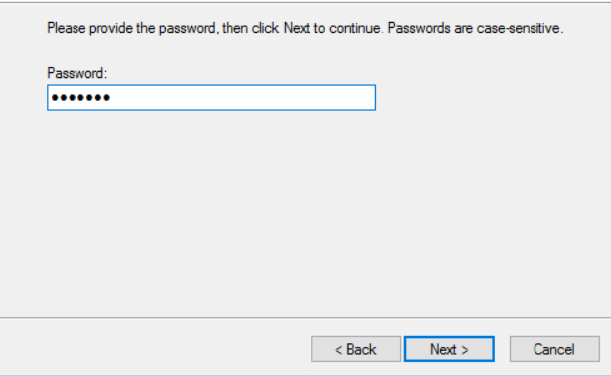
Task: Focus the Password input field
Action: 212,97
